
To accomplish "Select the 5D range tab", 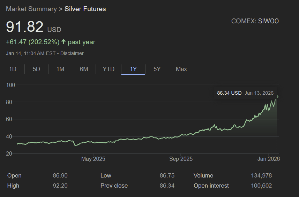I will click(36, 69).
